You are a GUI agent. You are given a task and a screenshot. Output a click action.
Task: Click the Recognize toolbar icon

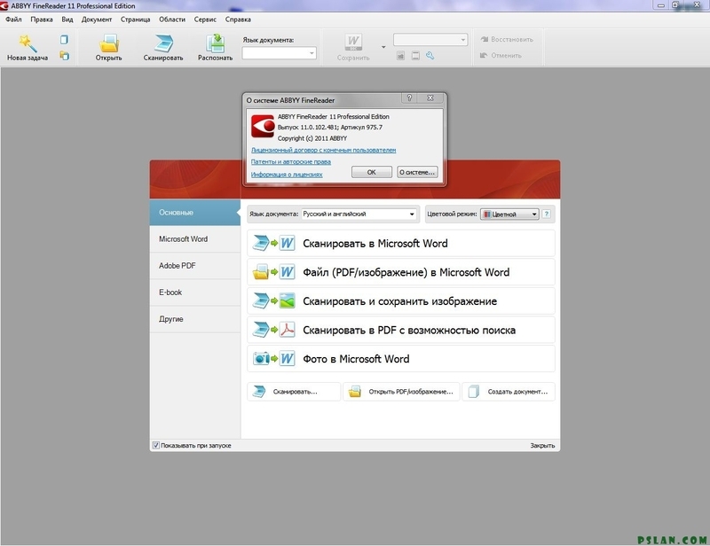(215, 43)
